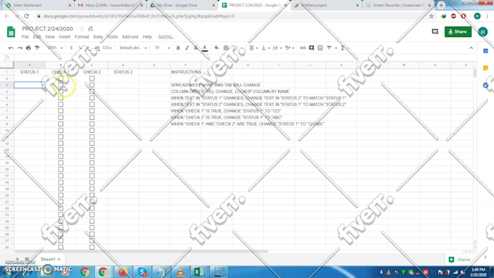494x278 pixels.
Task: Insert a comment from toolbar
Action: (311, 48)
